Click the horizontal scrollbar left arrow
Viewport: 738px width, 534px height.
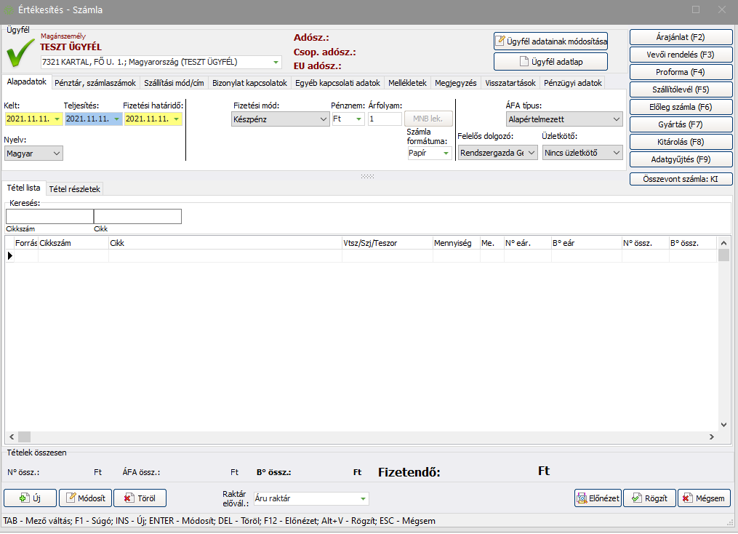(12, 437)
